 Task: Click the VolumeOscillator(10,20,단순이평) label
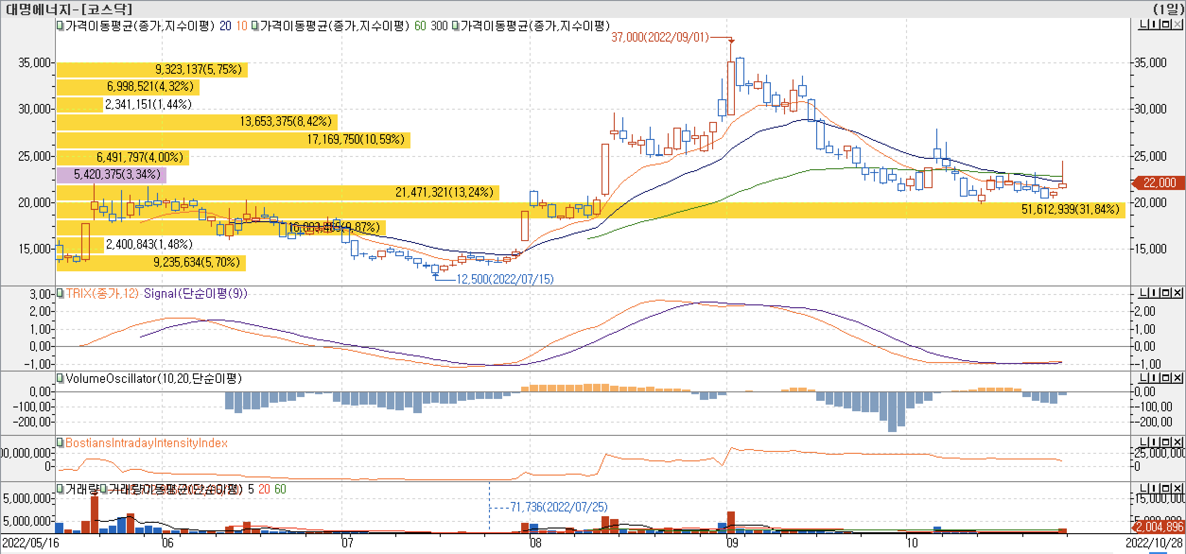tap(154, 379)
